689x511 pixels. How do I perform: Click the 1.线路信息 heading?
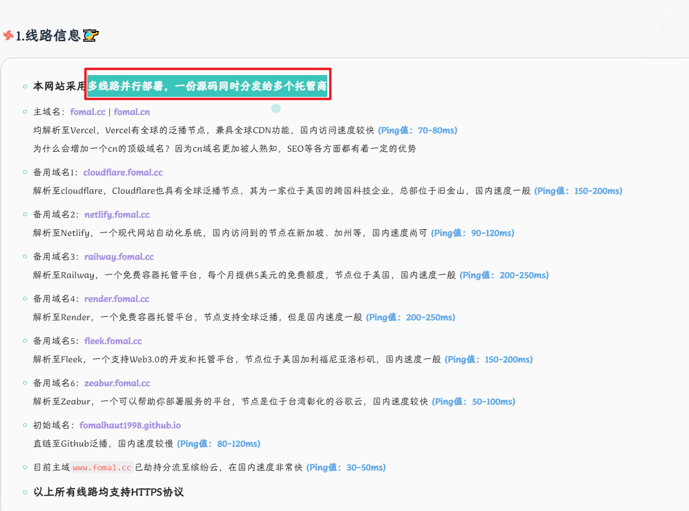[x=48, y=35]
